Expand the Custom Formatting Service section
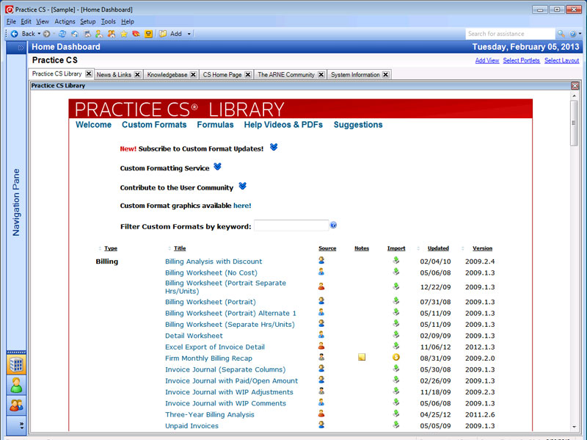 [x=217, y=167]
